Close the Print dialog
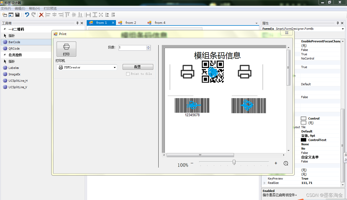 point(287,33)
